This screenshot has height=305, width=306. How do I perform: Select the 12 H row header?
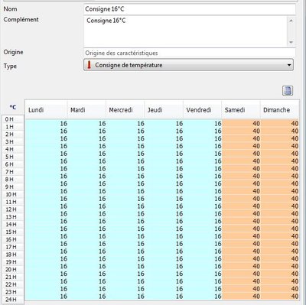click(13, 209)
